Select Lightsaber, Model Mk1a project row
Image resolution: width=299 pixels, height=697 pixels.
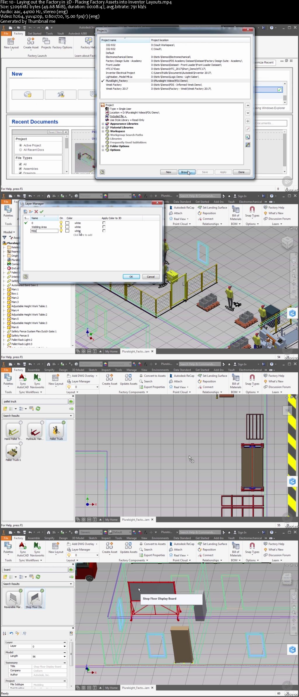[x=175, y=77]
